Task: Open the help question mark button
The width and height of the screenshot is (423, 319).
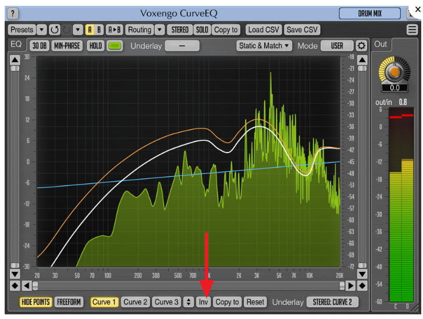Action: coord(13,13)
